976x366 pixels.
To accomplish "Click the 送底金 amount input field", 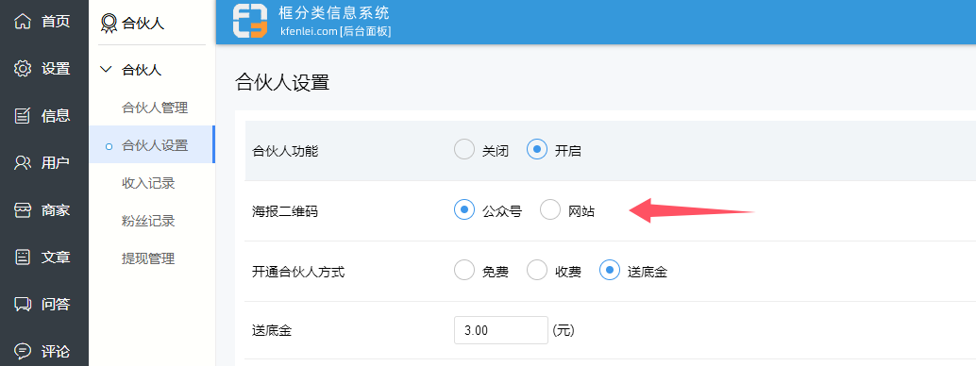I will click(501, 330).
